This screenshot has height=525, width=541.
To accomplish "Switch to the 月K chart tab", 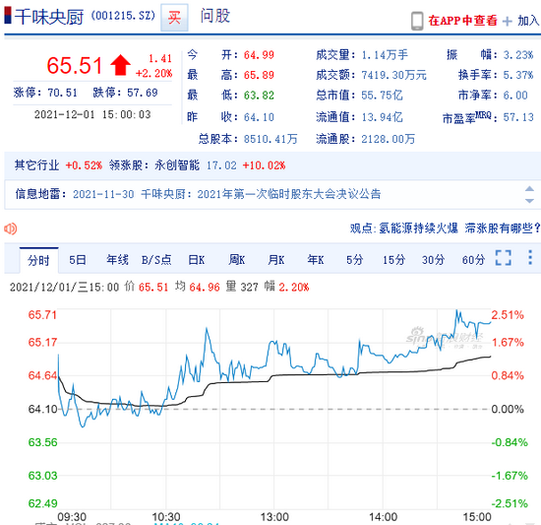I will click(276, 260).
